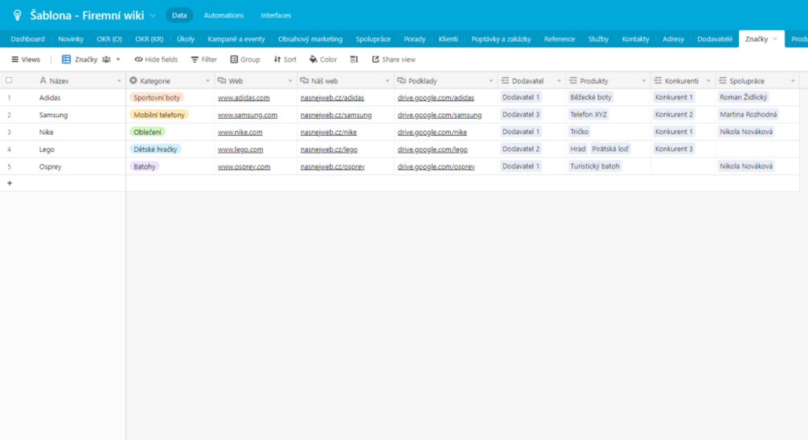Screen dimensions: 808x440
Task: Open the Kampaně a eventy tab
Action: click(x=236, y=39)
